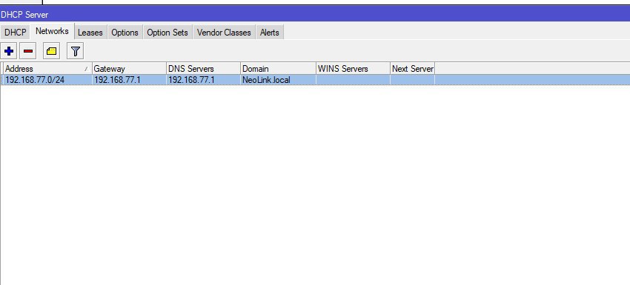The width and height of the screenshot is (630, 285).
Task: Open the Leases tab
Action: [x=90, y=33]
